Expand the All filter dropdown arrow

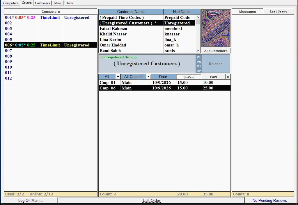click(x=118, y=77)
